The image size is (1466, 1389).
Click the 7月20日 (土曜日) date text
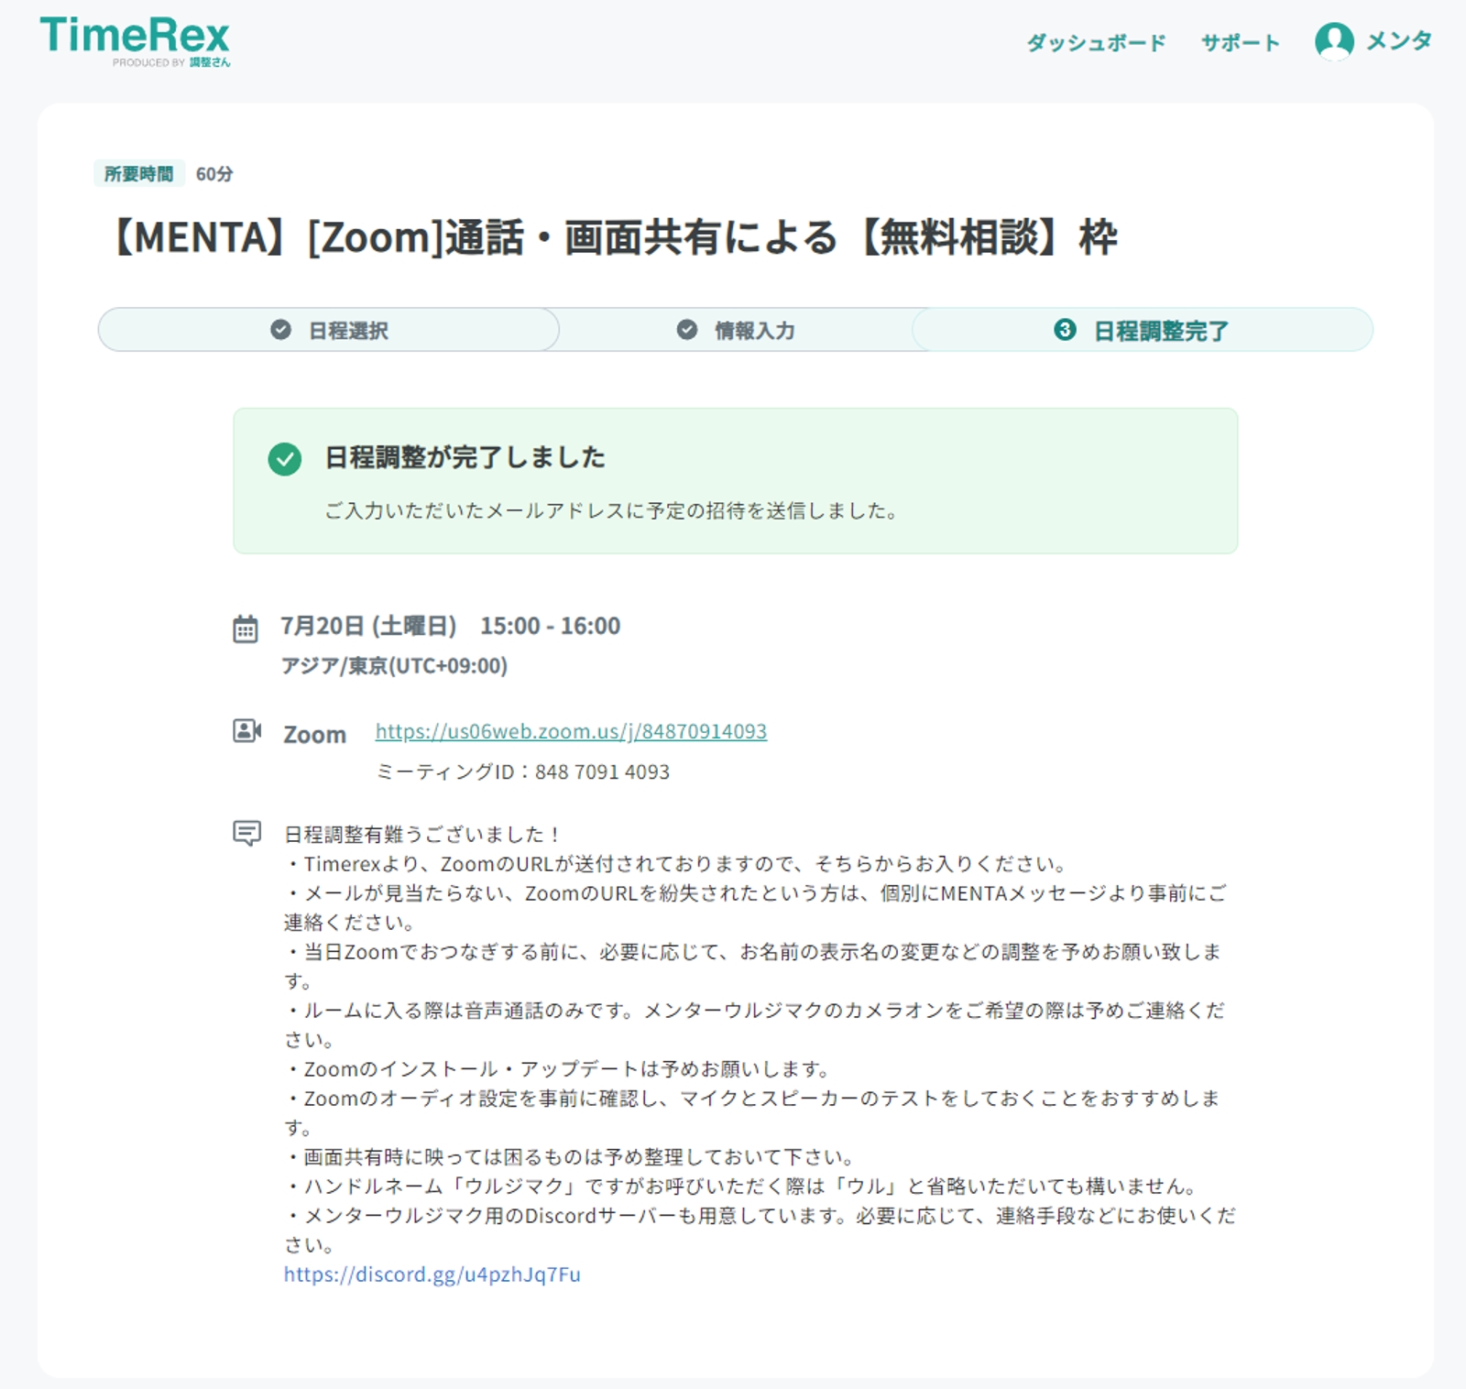[368, 626]
